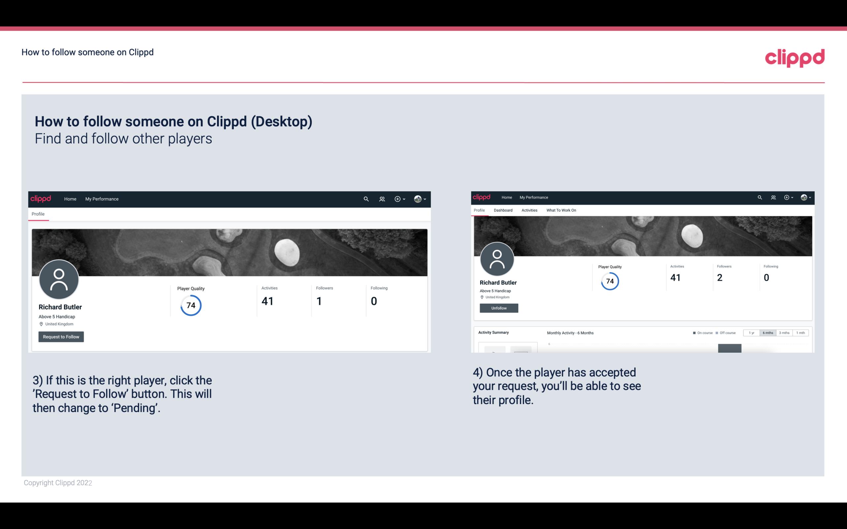Click the 'Unfollow' button on right profile
Image resolution: width=847 pixels, height=529 pixels.
499,307
